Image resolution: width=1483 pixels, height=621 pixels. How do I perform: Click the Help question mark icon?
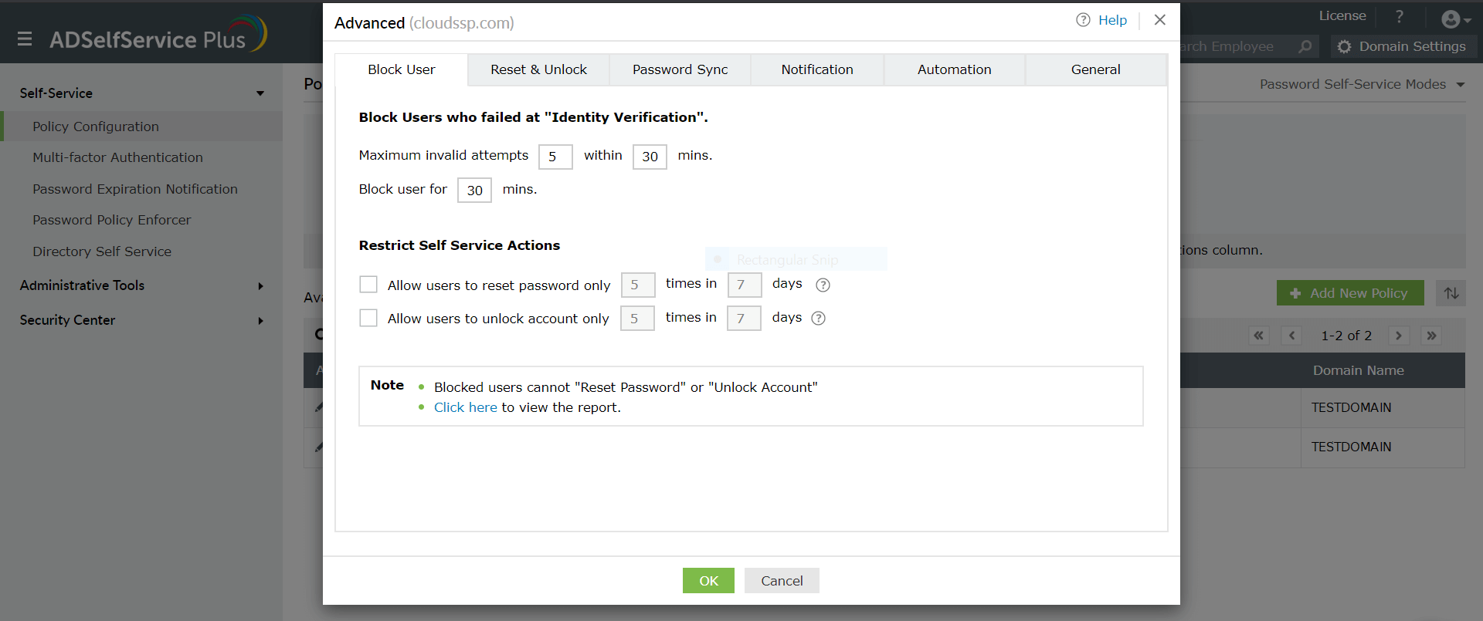pyautogui.click(x=1083, y=20)
